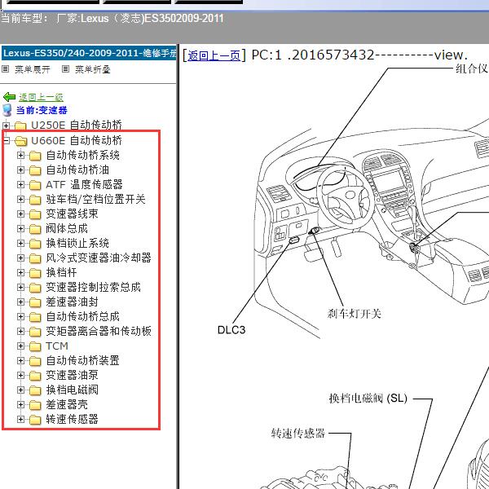The width and height of the screenshot is (489, 489).
Task: Select the U250E 自动传动桥 tree label
Action: tap(77, 125)
